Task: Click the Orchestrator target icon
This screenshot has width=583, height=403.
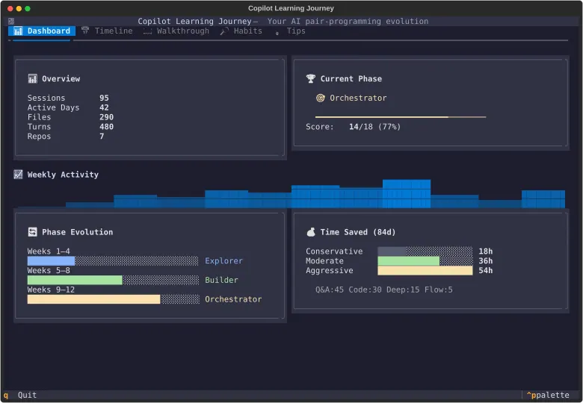Action: 320,98
